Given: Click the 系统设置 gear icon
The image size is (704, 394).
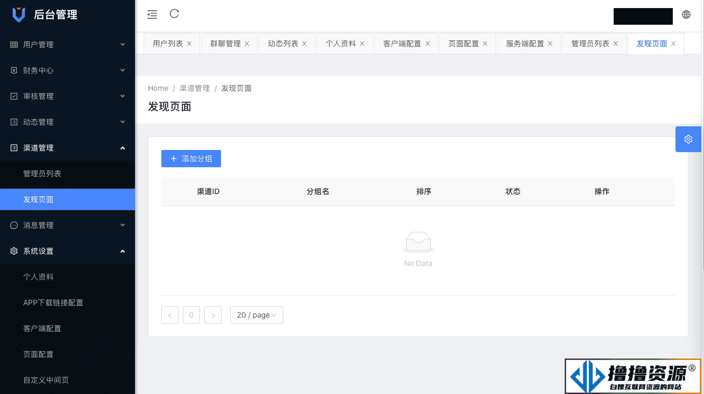Looking at the screenshot, I should [x=14, y=251].
